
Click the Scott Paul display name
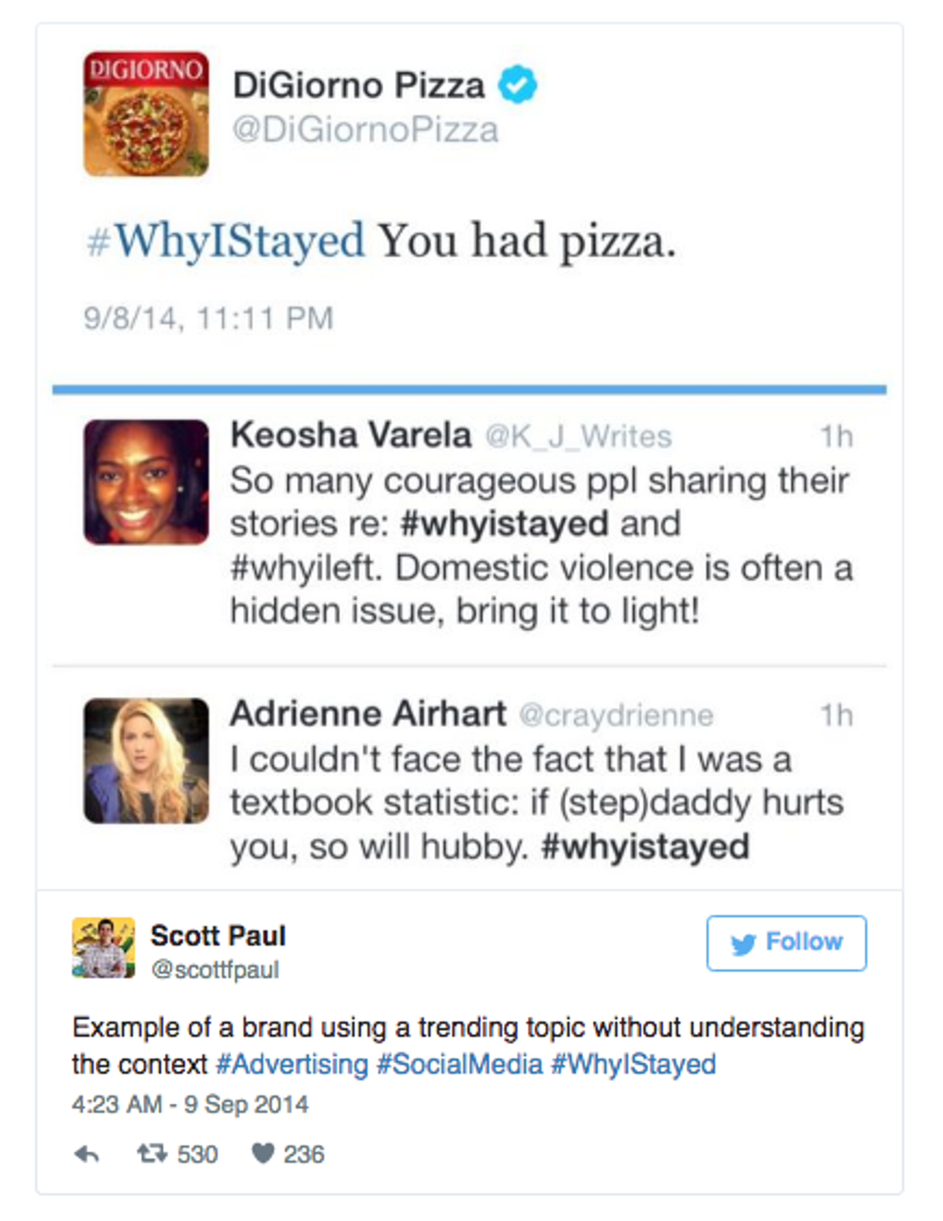coord(218,936)
